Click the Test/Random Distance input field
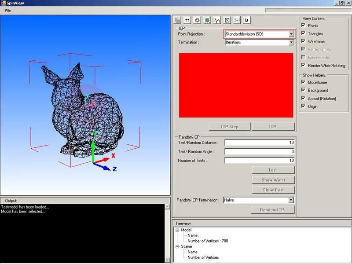The height and width of the screenshot is (264, 352). [x=260, y=143]
